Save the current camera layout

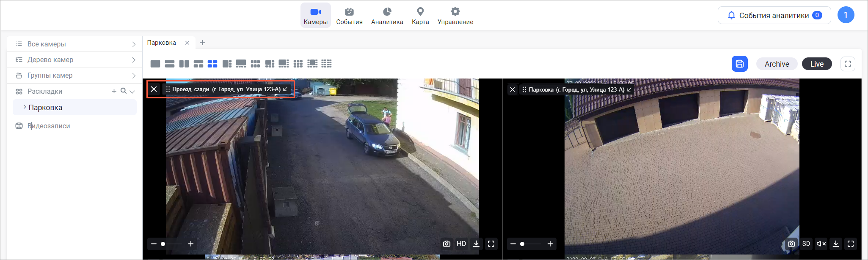[x=739, y=64]
